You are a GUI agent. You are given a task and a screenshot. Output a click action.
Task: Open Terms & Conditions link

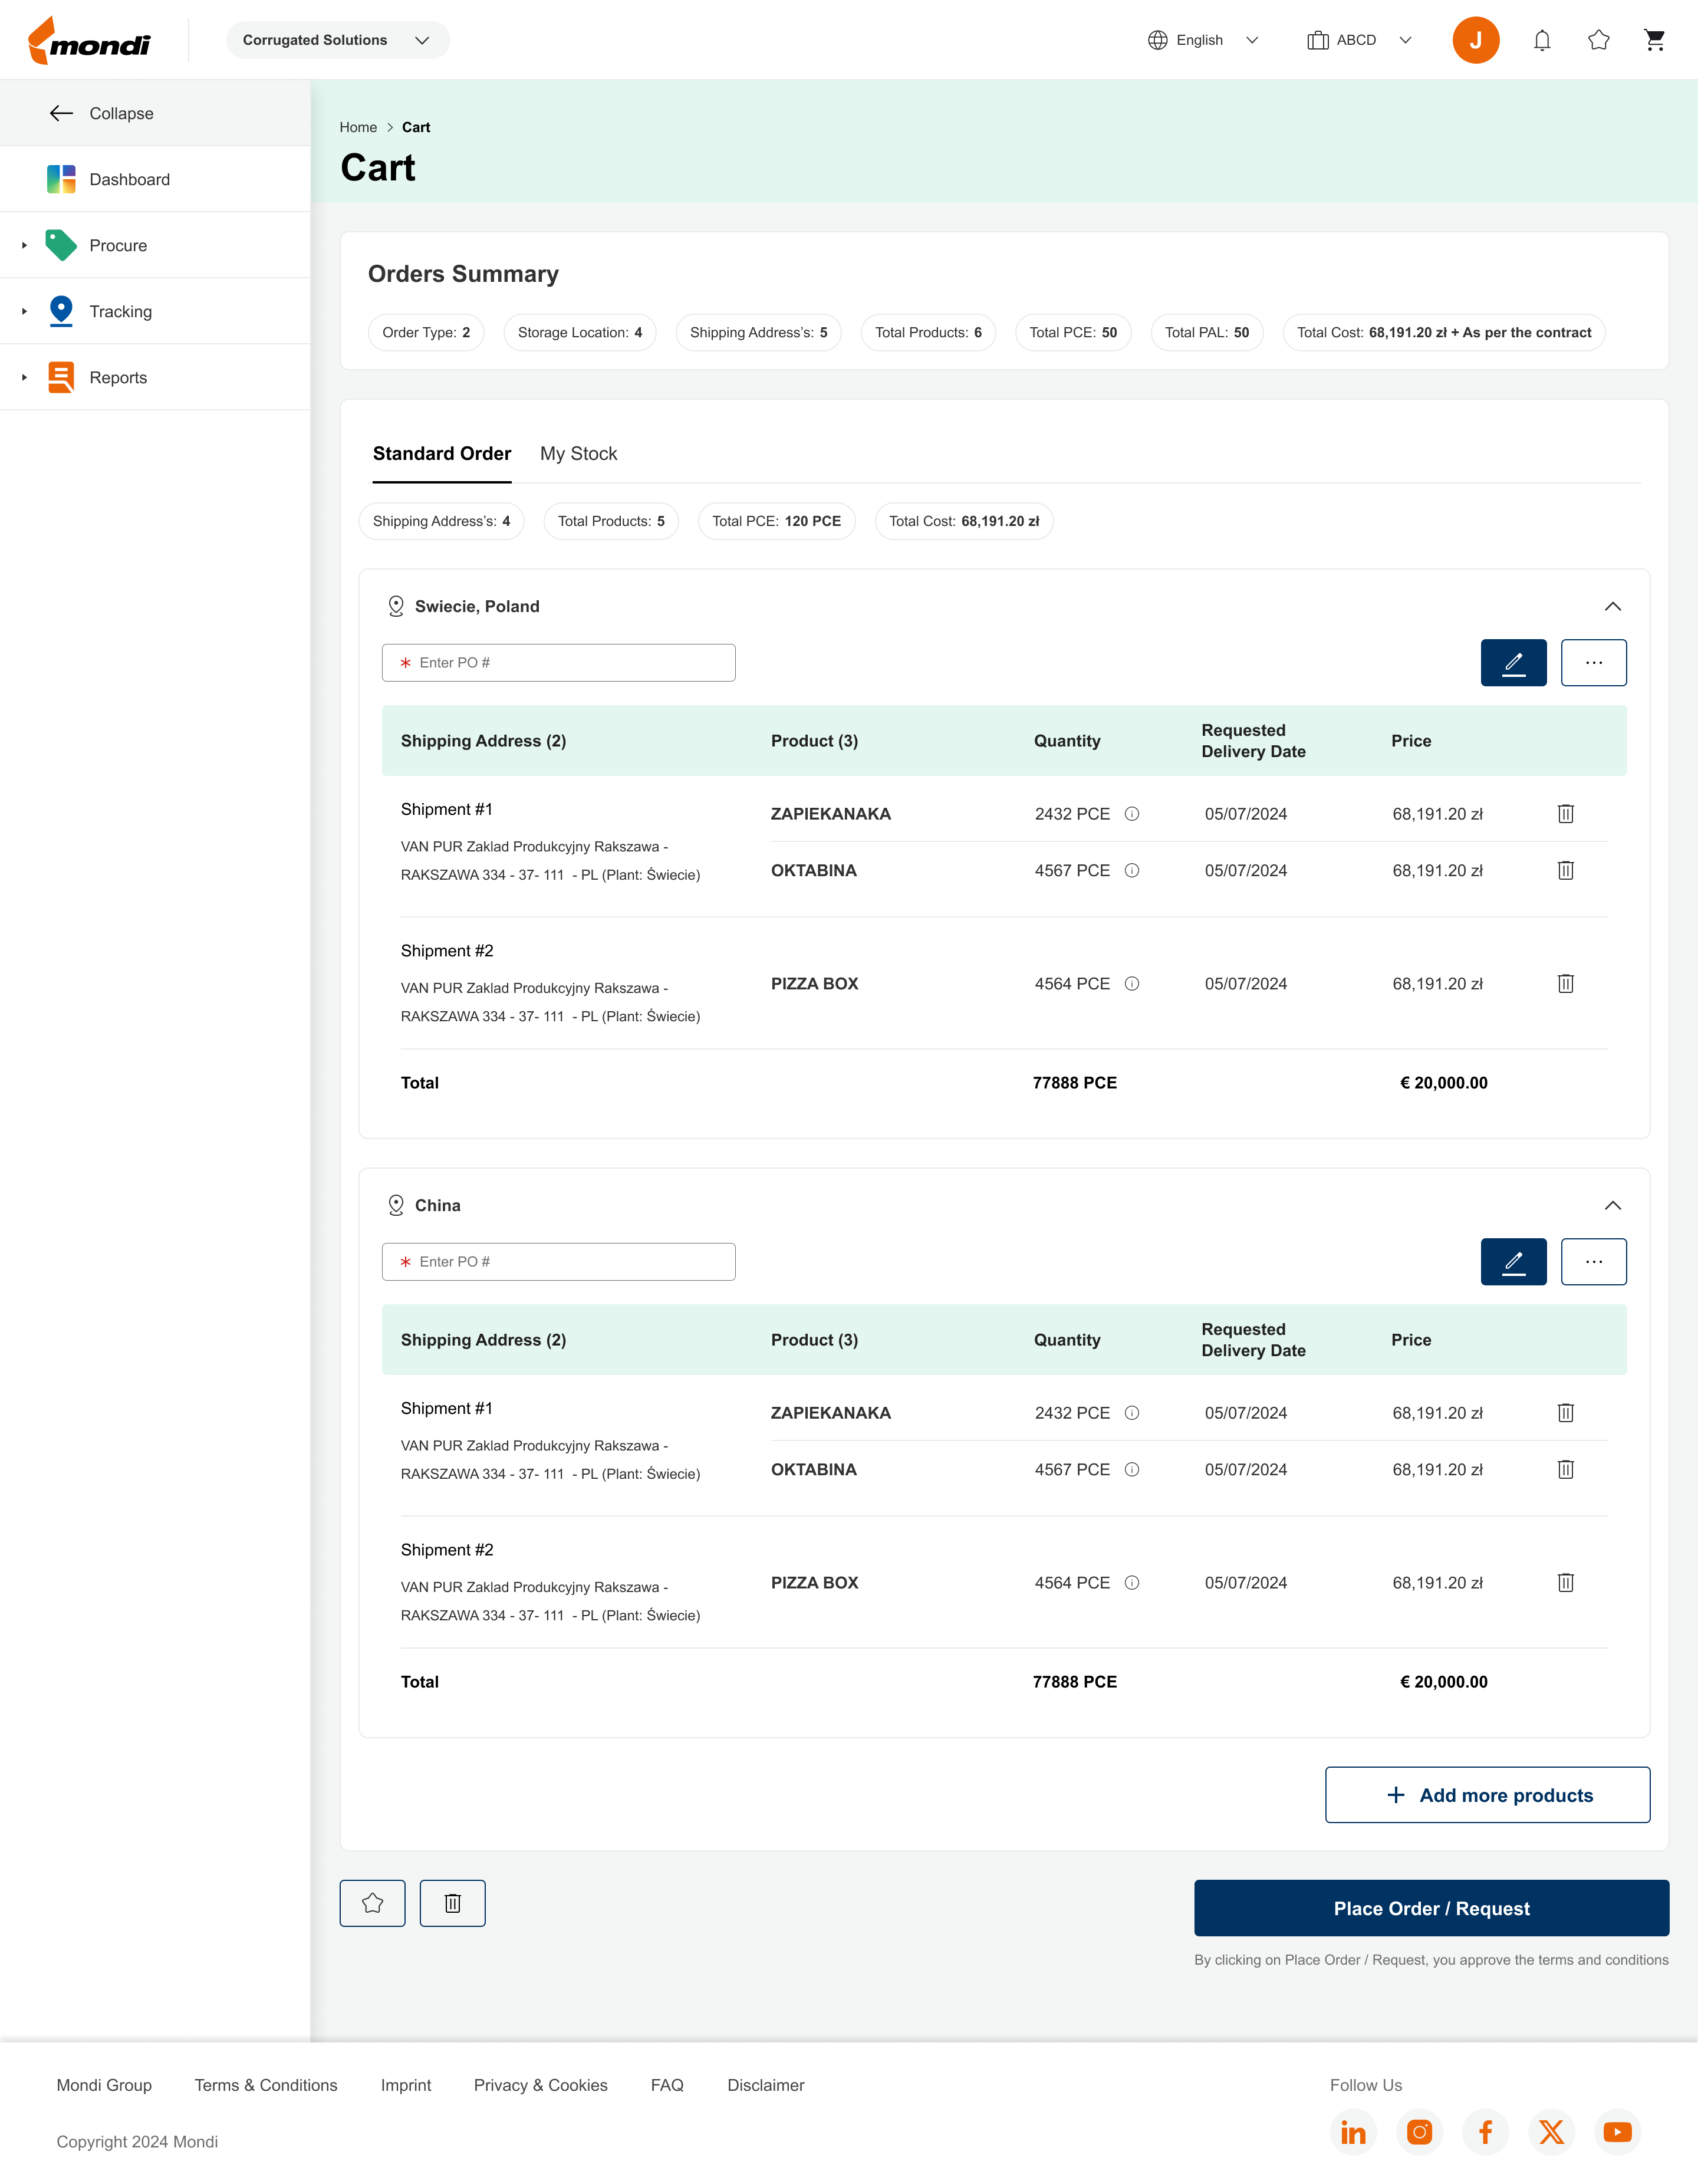(x=266, y=2085)
